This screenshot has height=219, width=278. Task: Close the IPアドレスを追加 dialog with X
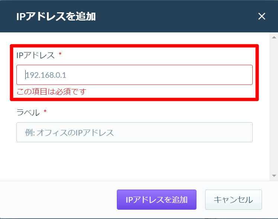262,16
